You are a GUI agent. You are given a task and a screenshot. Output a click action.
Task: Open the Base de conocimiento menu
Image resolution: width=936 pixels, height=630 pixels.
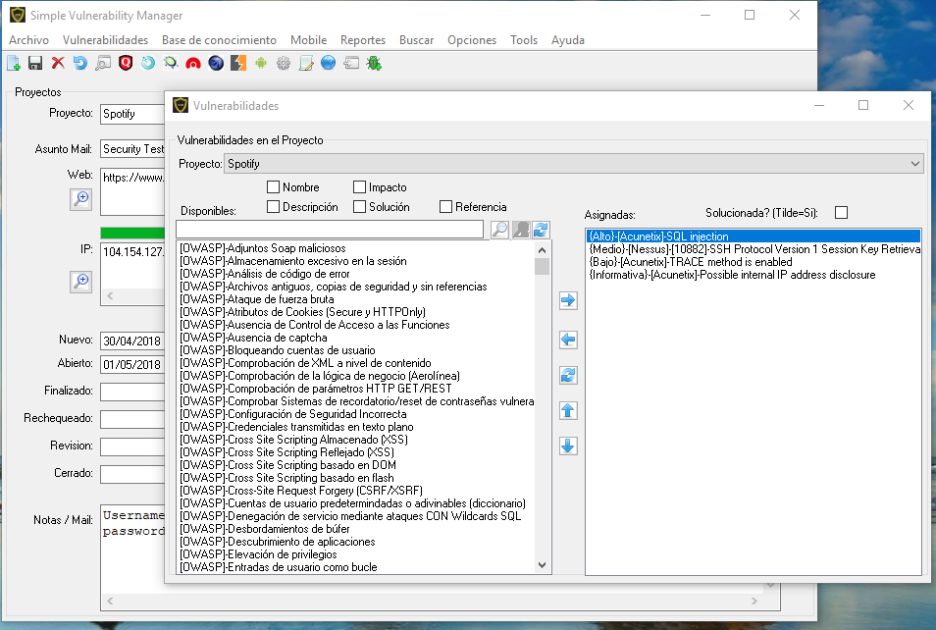click(219, 40)
